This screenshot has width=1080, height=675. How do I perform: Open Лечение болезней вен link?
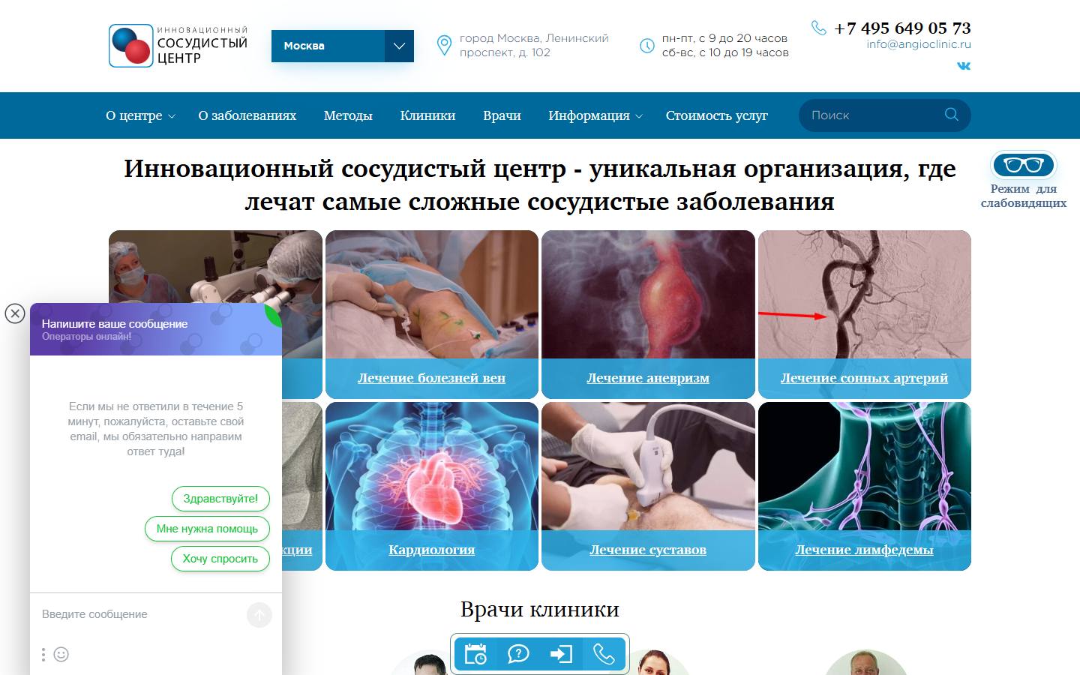[x=431, y=378]
